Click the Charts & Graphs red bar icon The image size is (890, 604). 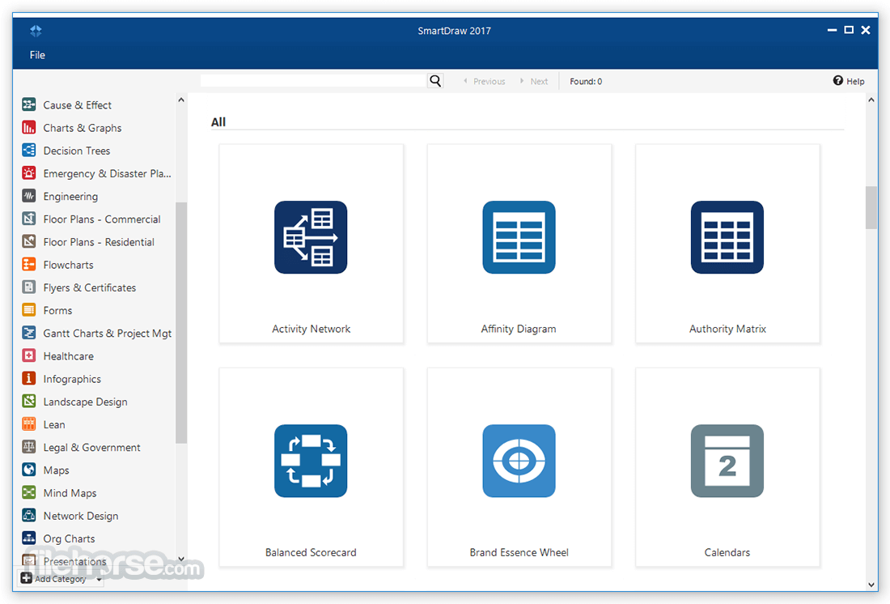[29, 127]
